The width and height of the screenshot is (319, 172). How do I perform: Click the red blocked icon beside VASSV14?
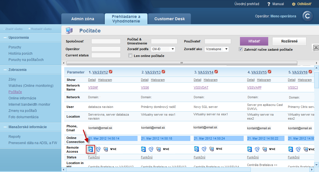click(x=216, y=72)
